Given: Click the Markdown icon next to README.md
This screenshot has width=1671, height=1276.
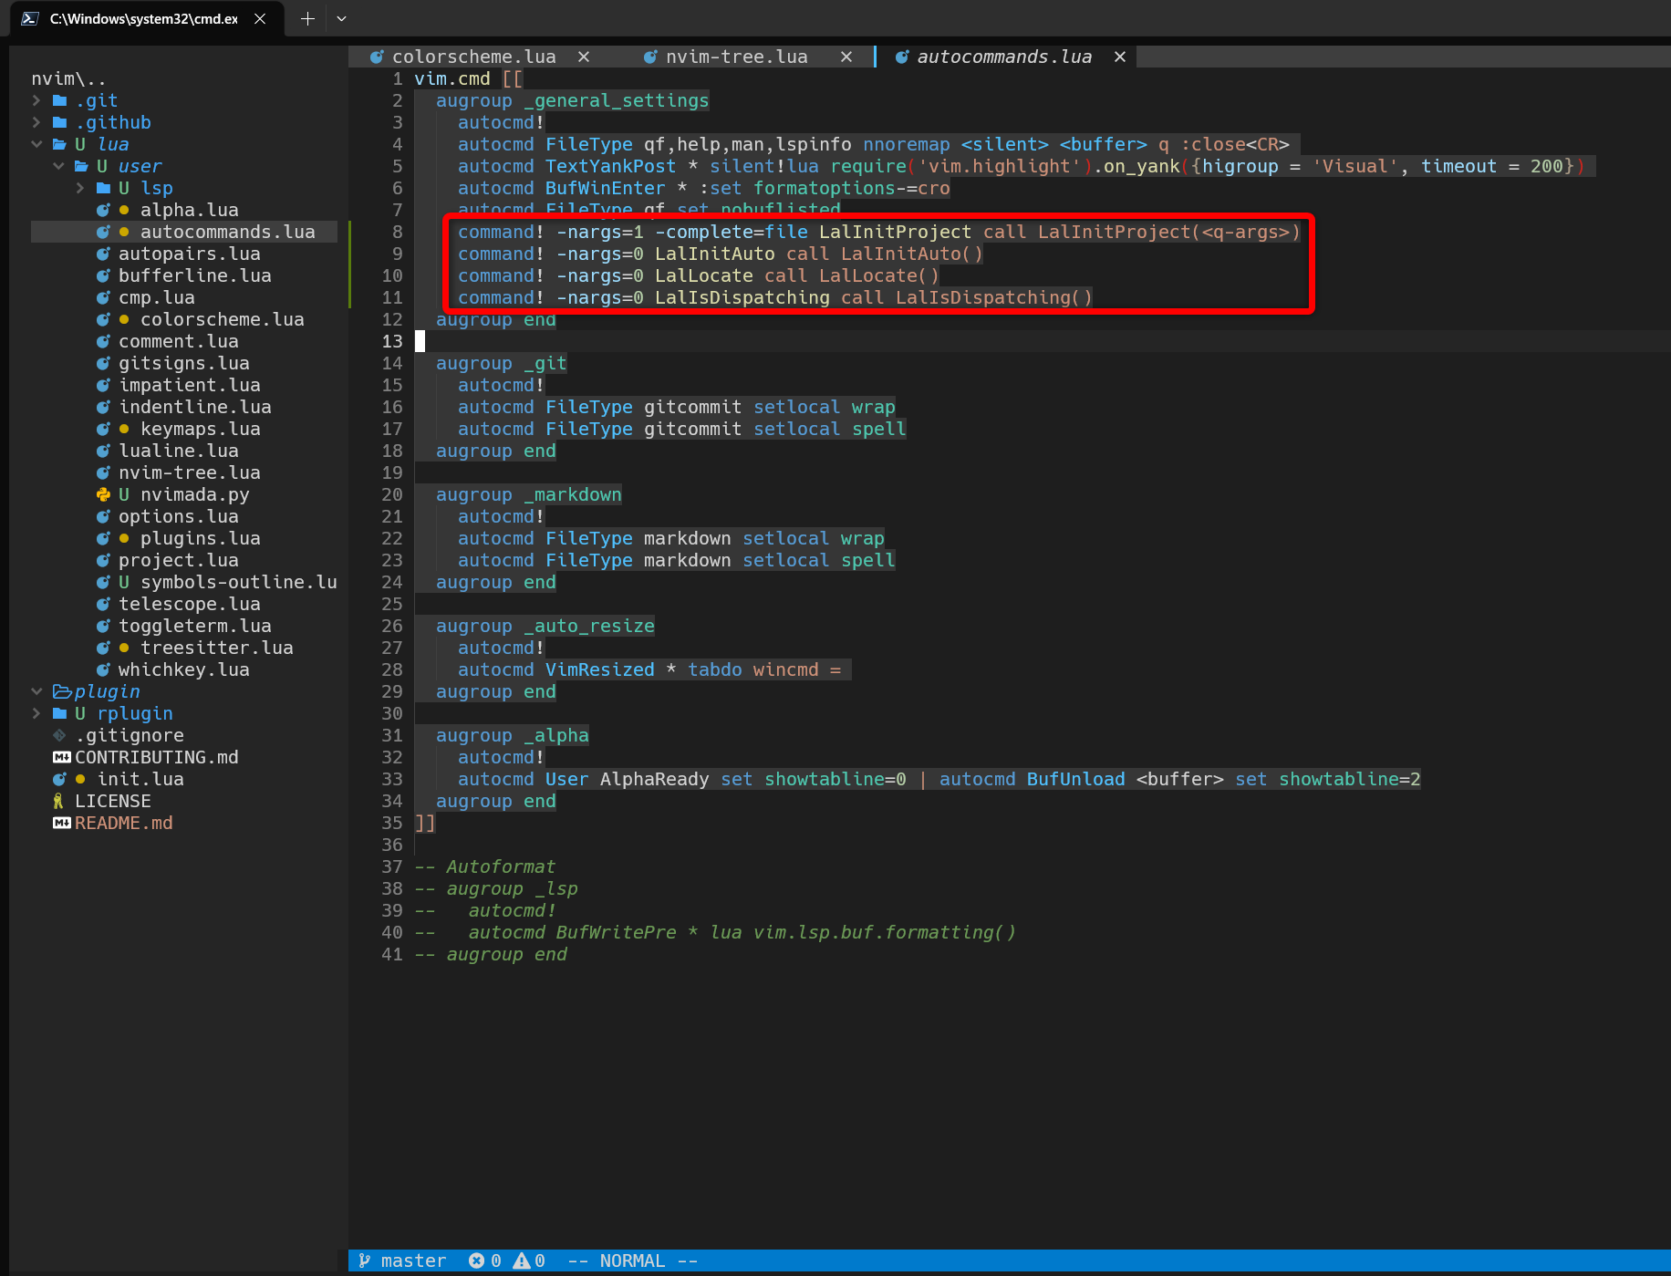Looking at the screenshot, I should click(x=61, y=823).
